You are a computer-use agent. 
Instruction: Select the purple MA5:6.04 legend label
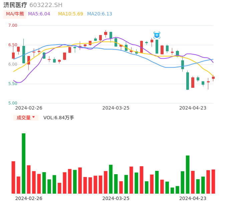[x=39, y=14]
